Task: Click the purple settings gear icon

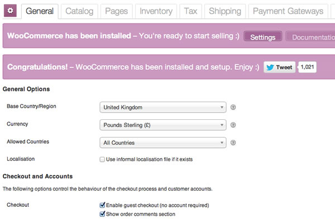Action: (10, 11)
